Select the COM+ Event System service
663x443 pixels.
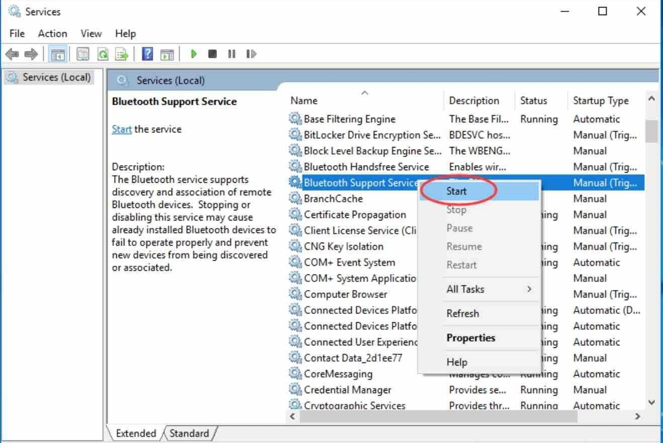(x=350, y=262)
